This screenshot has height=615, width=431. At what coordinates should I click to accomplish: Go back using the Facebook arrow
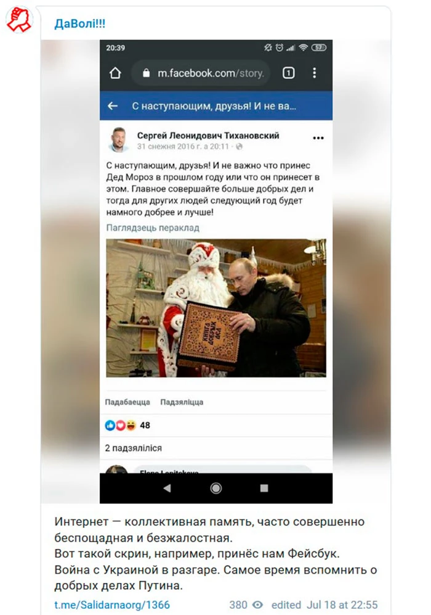coord(113,106)
